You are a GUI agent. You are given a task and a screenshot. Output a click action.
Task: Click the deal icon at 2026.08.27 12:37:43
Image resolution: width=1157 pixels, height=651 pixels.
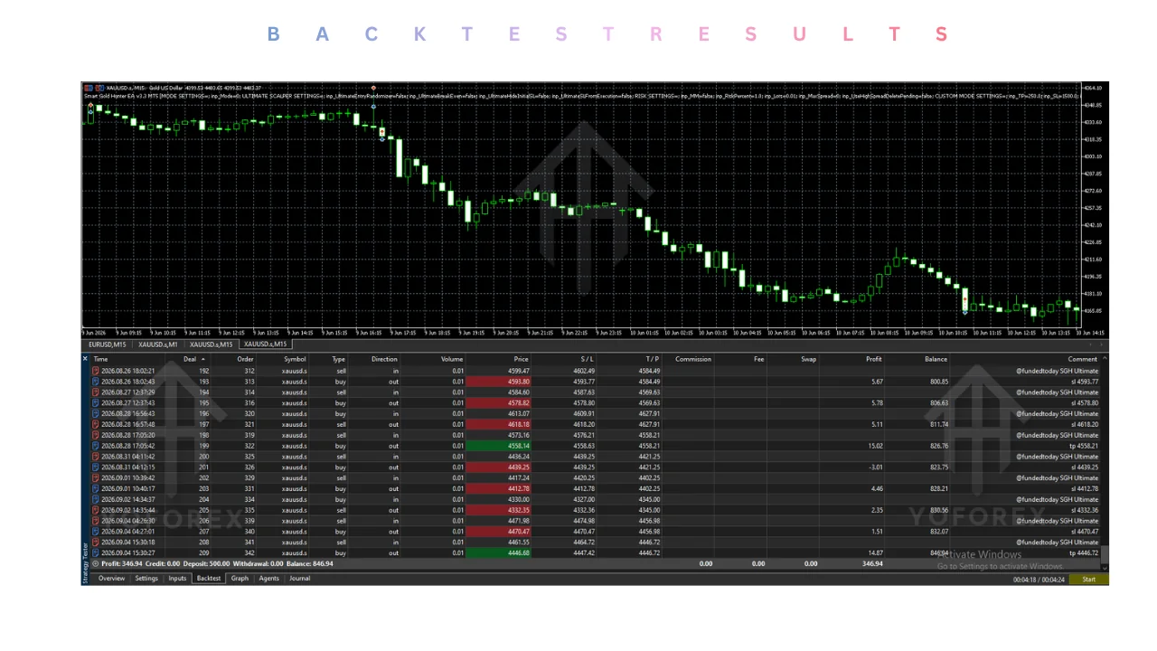(96, 403)
